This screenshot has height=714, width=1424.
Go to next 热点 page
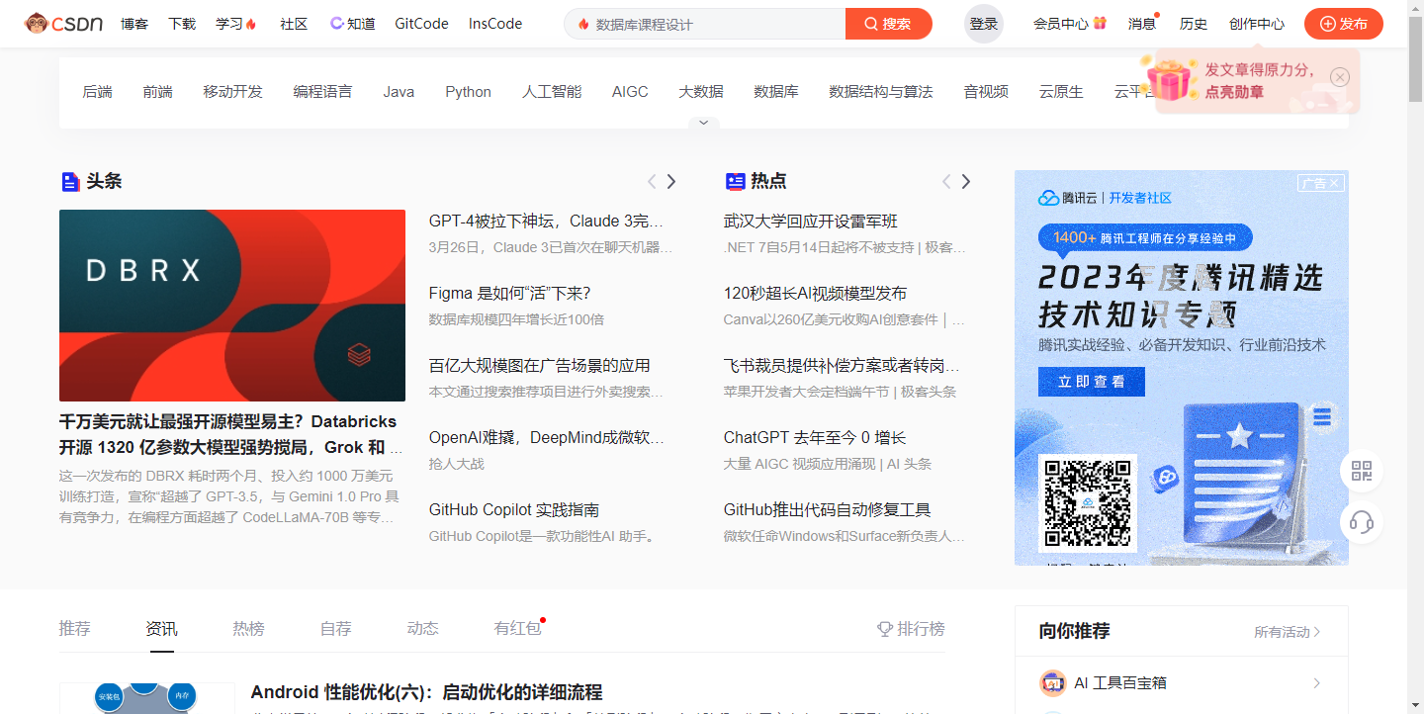[x=966, y=182]
